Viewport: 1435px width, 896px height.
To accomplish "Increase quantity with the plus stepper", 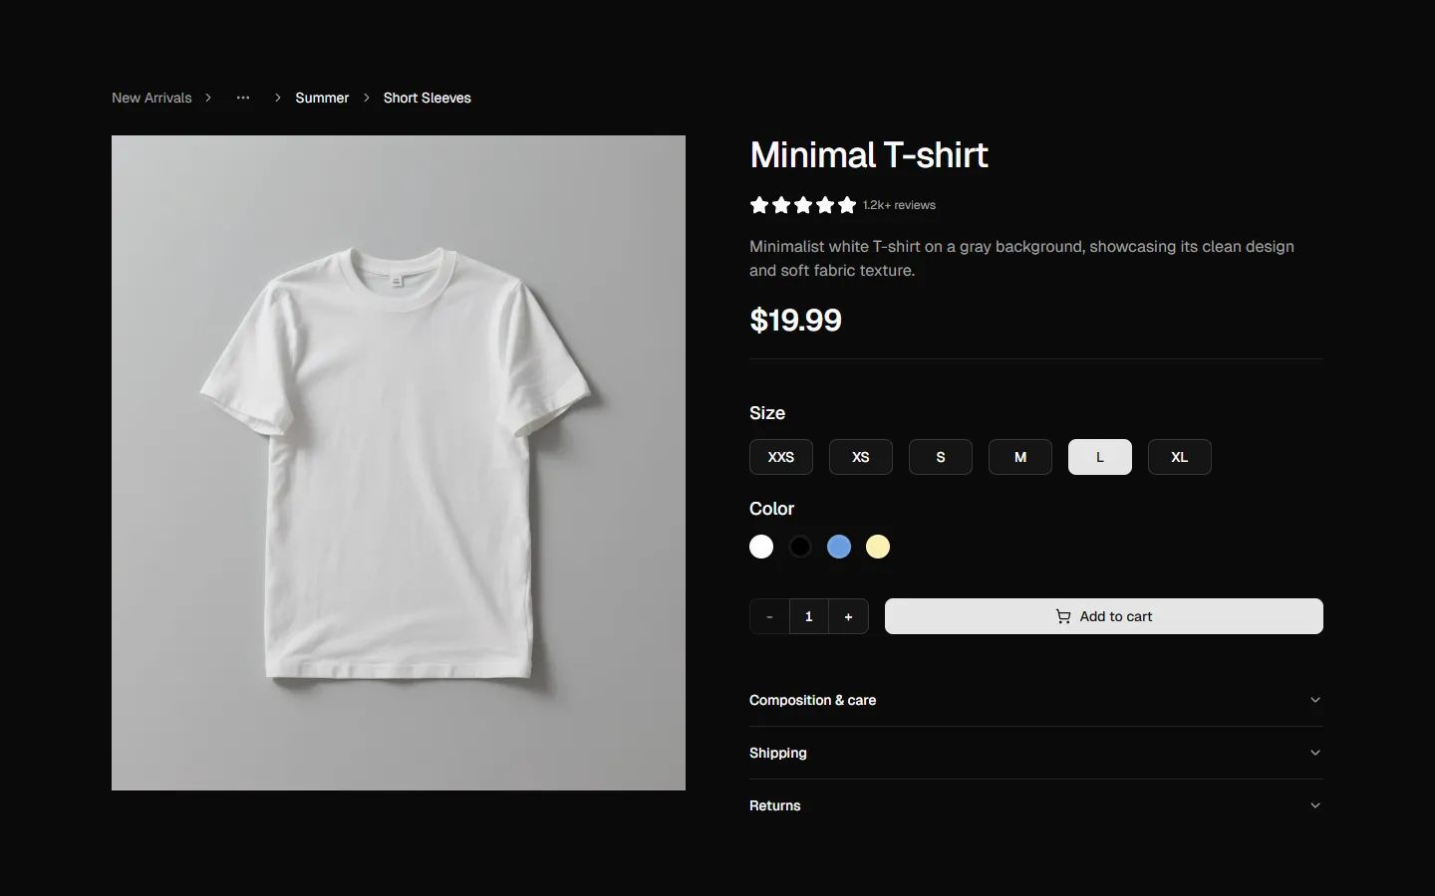I will [848, 616].
